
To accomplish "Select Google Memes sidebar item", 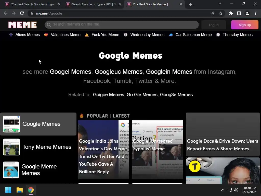I will 38,124.
